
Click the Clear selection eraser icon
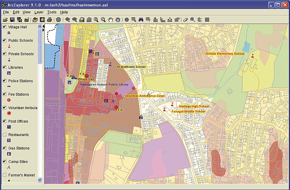click(x=185, y=20)
